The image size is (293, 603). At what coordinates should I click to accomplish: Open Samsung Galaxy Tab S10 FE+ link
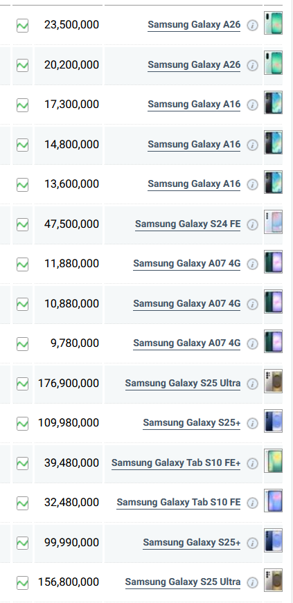[176, 462]
